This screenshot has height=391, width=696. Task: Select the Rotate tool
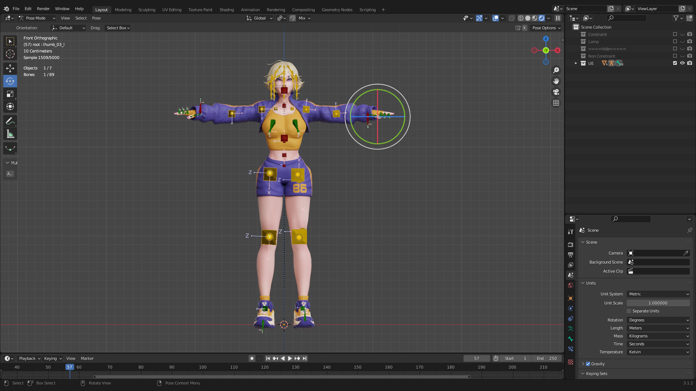pyautogui.click(x=10, y=81)
